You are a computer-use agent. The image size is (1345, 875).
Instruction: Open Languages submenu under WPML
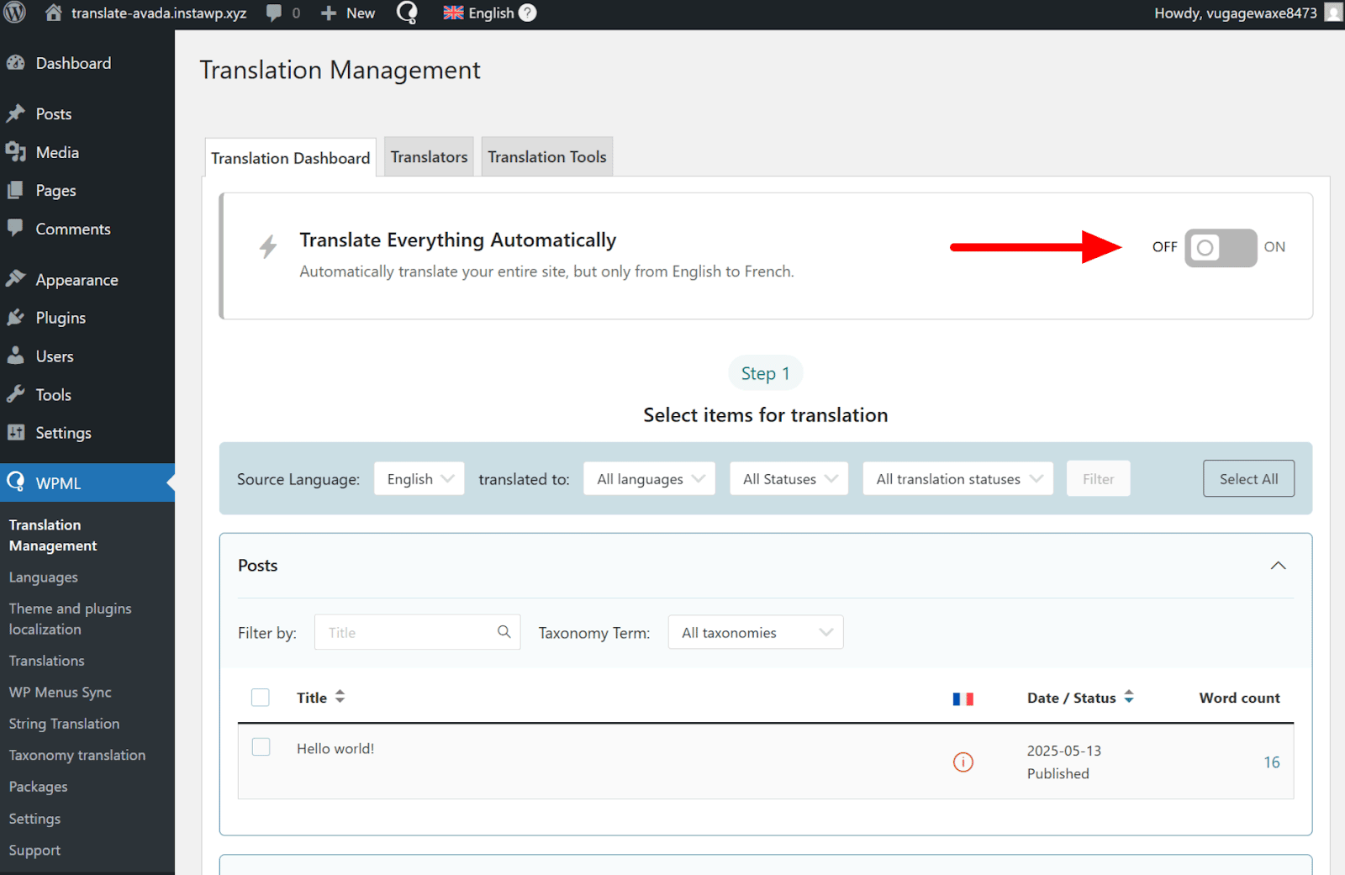tap(44, 577)
